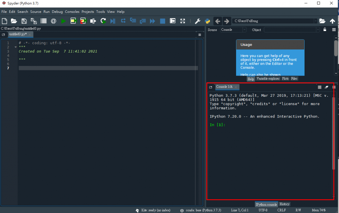This screenshot has height=213, width=339.
Task: Open the Object combo box in Help pane
Action: (292, 30)
